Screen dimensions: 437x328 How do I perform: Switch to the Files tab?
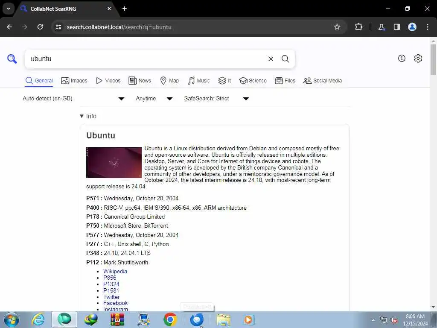(x=285, y=81)
